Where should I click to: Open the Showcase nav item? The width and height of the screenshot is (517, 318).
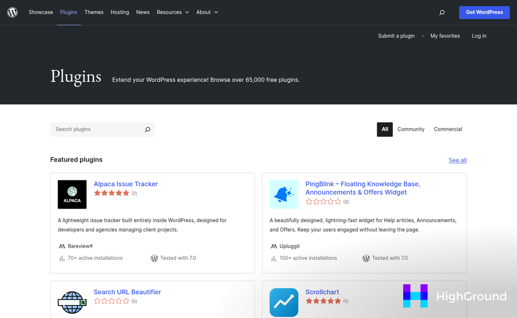[41, 12]
